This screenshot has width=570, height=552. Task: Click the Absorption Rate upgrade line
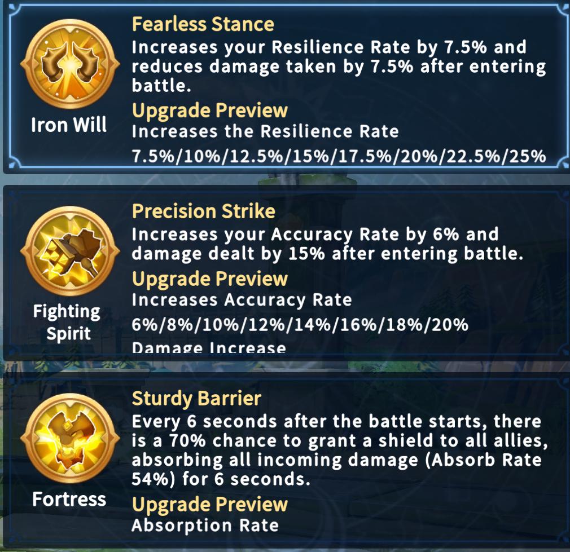[x=205, y=526]
